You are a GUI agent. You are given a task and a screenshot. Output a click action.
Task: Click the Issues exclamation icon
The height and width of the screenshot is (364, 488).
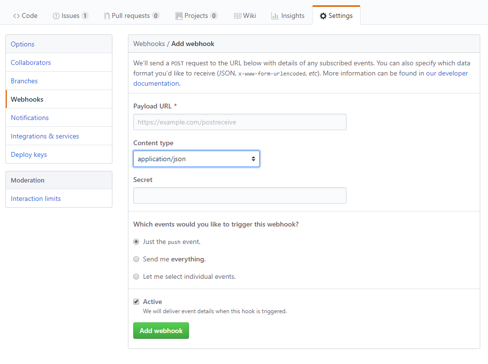[x=56, y=16]
